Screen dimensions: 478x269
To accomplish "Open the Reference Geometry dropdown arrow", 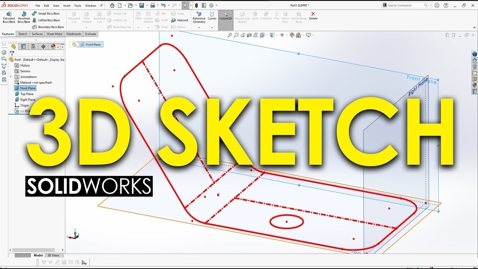I will [199, 27].
